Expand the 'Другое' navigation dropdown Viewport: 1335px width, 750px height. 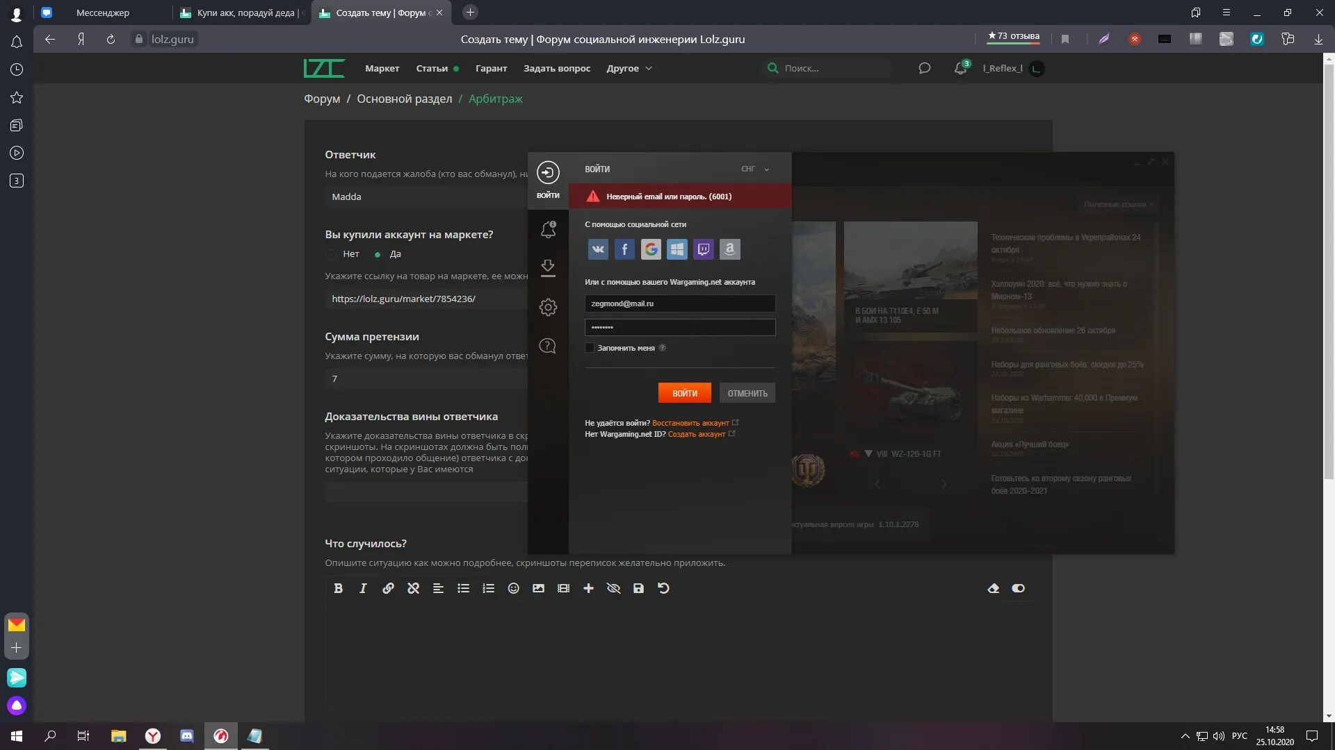pos(629,68)
